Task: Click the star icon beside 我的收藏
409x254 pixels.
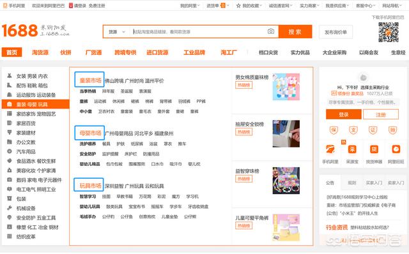Action: (x=238, y=6)
